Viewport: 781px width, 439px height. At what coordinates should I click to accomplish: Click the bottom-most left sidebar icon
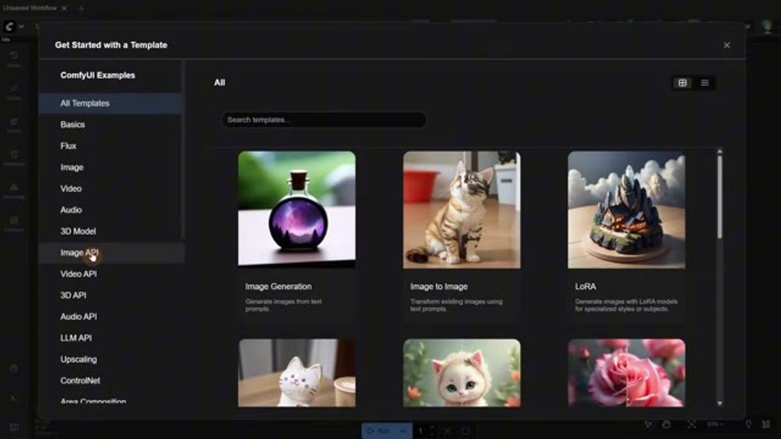[x=14, y=427]
